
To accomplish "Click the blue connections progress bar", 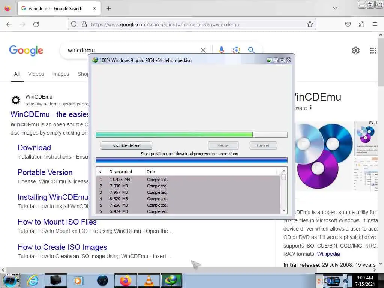I will coord(191,160).
